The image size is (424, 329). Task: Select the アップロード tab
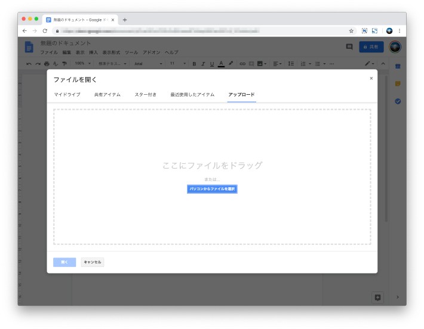coord(241,94)
